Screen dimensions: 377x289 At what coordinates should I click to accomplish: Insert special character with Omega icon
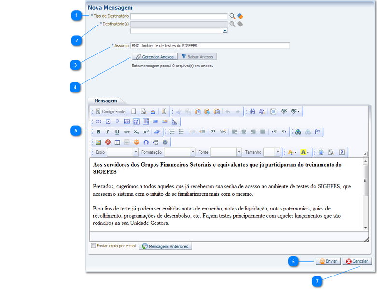pyautogui.click(x=146, y=142)
